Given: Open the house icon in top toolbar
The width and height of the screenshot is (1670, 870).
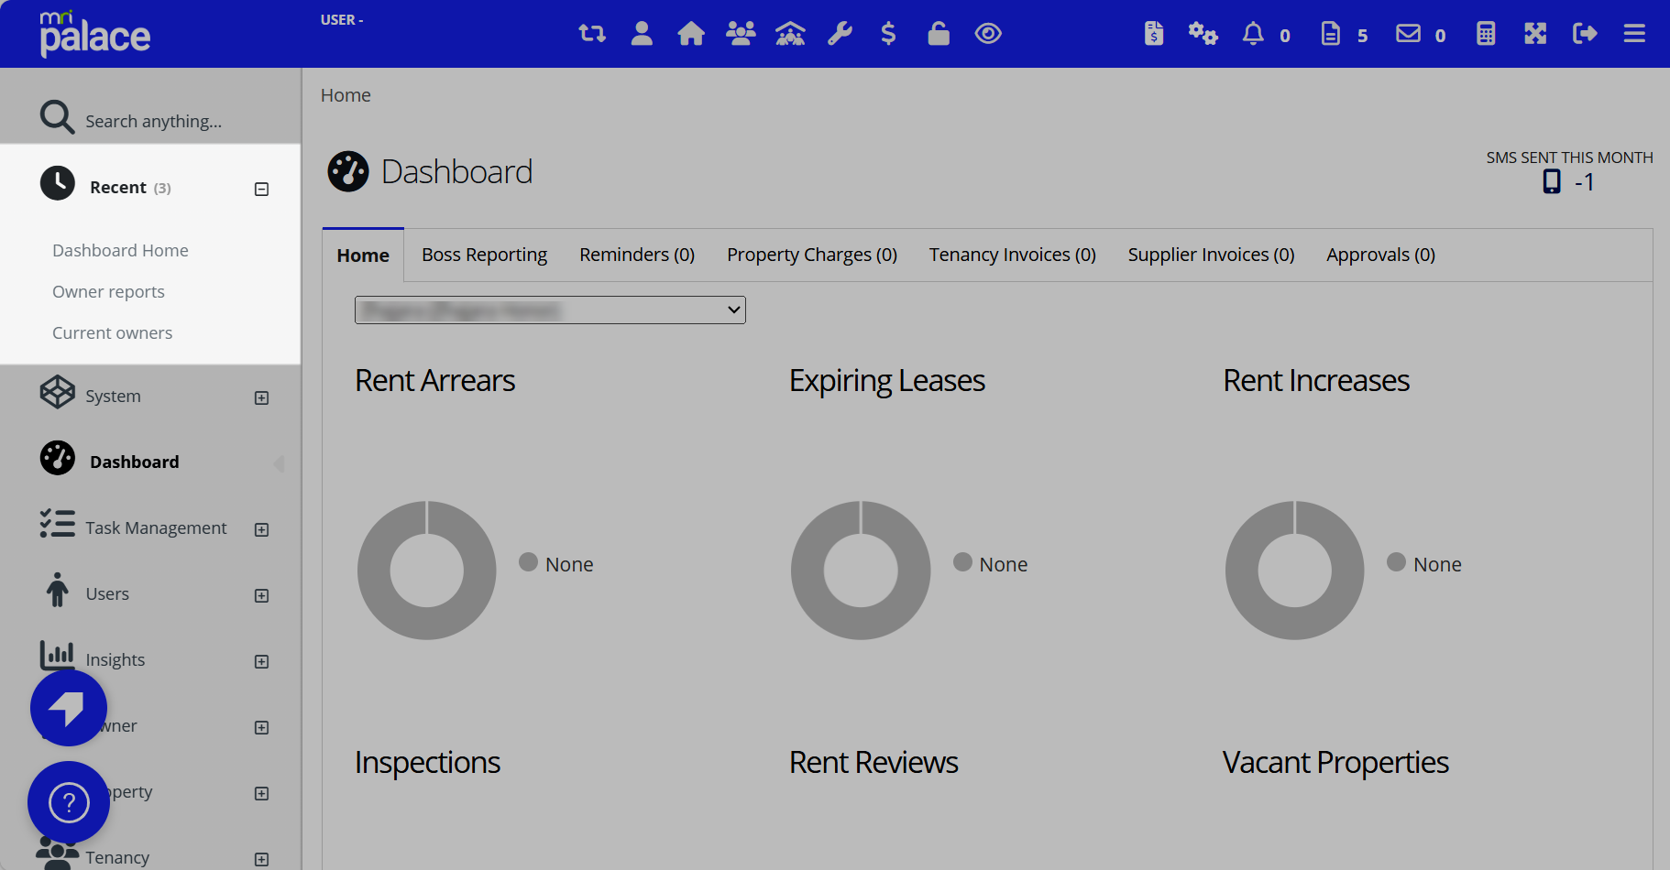Looking at the screenshot, I should click(x=691, y=34).
